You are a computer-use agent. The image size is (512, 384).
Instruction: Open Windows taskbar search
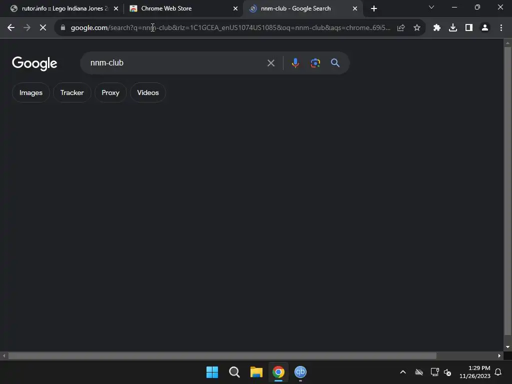coord(234,372)
